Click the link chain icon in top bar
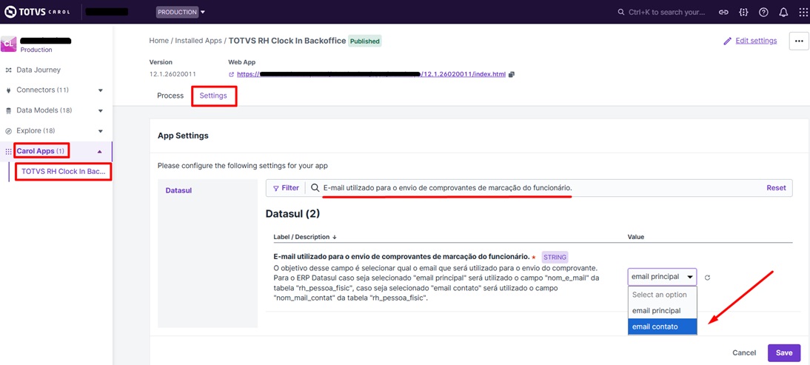This screenshot has height=365, width=810. click(724, 12)
